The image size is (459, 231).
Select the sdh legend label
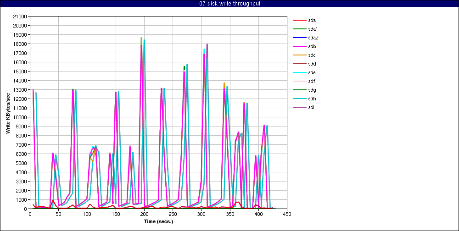pos(312,99)
